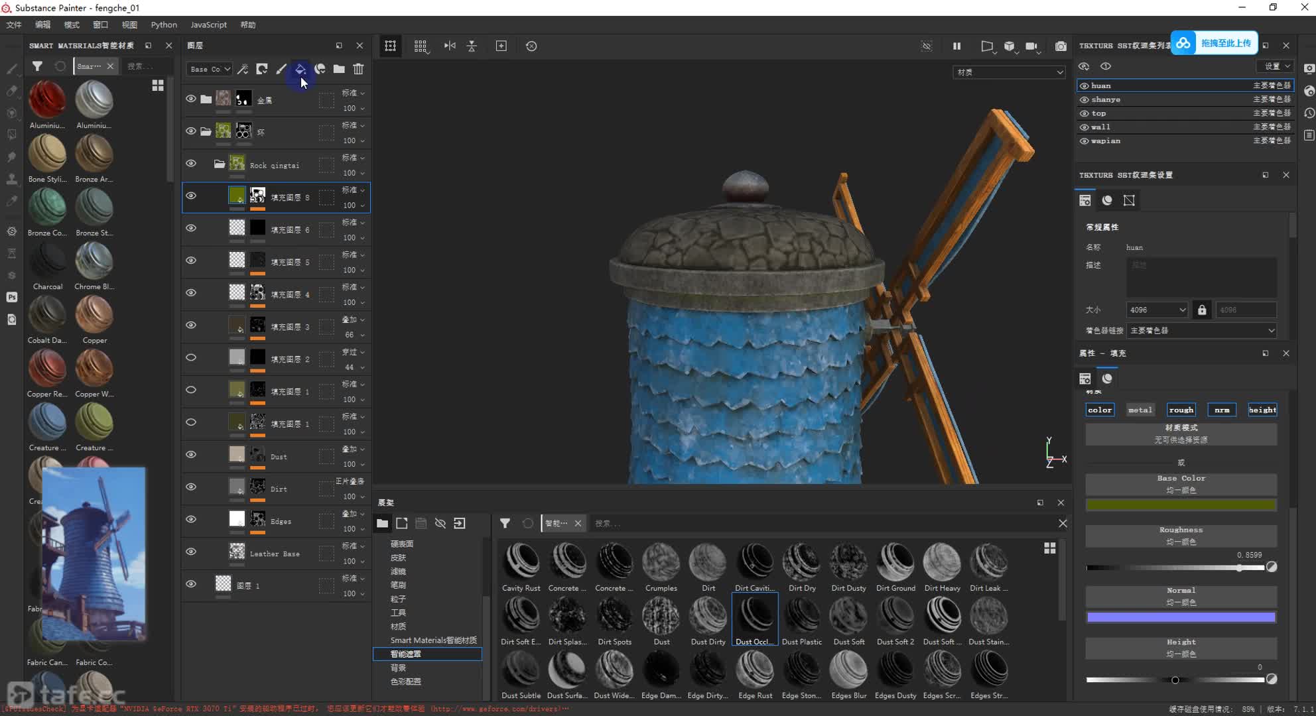
Task: Toggle visibility of Rock qingtai folder
Action: coord(191,163)
